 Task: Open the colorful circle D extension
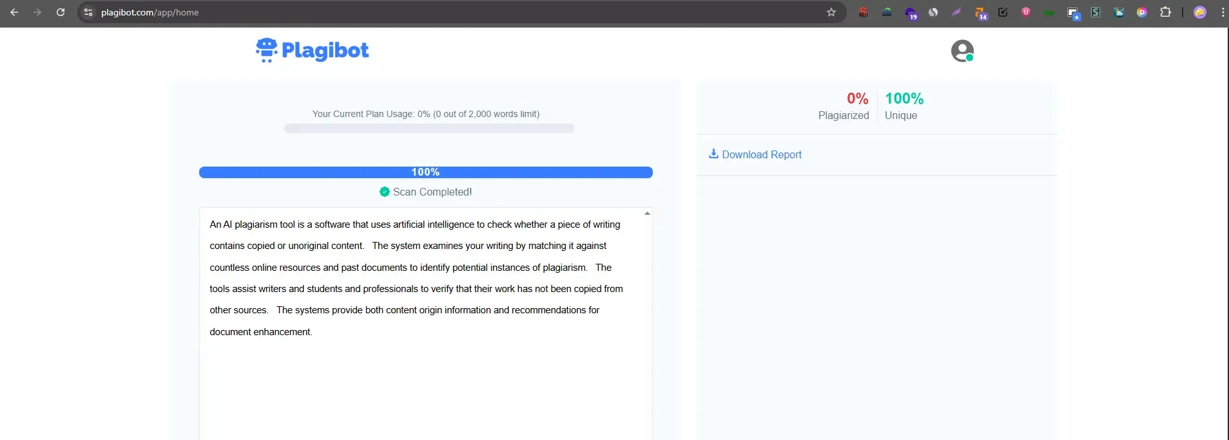1142,12
